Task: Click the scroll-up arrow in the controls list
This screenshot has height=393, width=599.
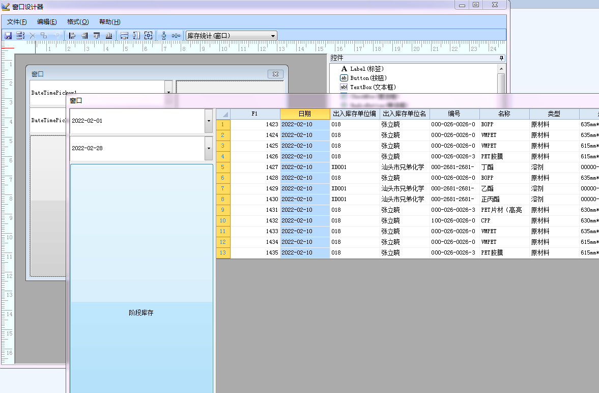Action: (501, 69)
